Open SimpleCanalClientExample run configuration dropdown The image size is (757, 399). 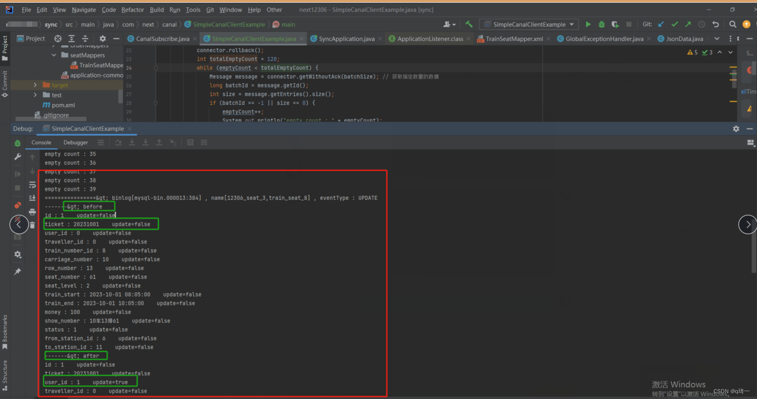point(529,24)
